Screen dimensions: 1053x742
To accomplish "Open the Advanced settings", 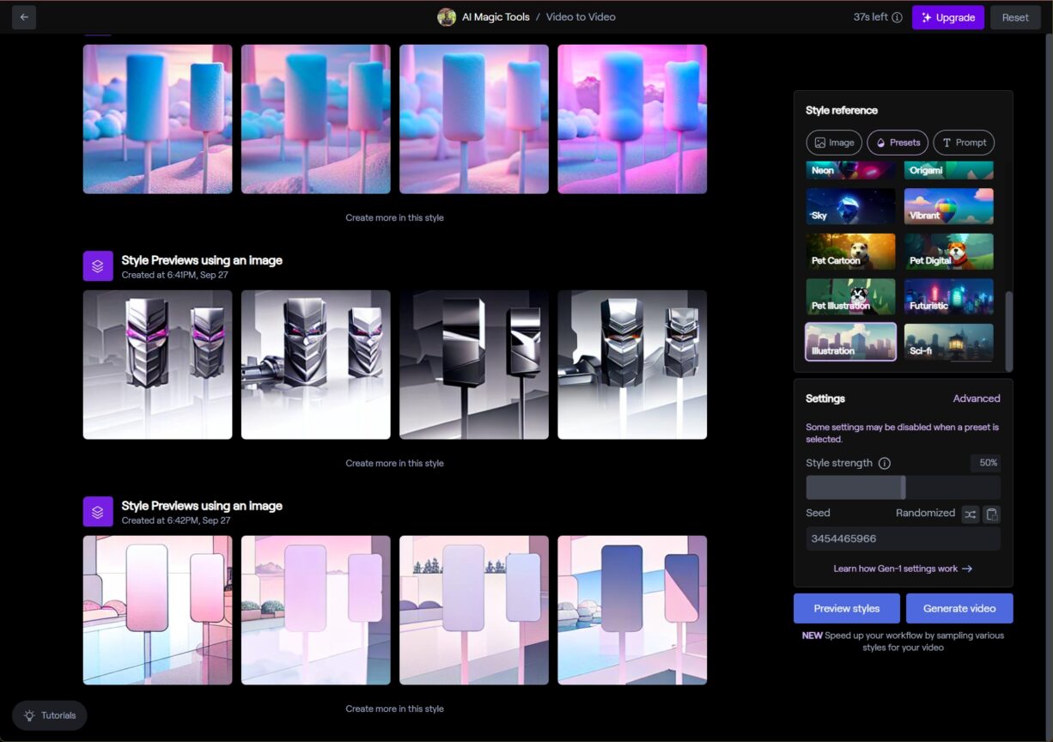I will (977, 398).
